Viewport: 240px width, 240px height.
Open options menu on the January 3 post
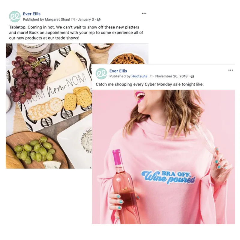[144, 13]
